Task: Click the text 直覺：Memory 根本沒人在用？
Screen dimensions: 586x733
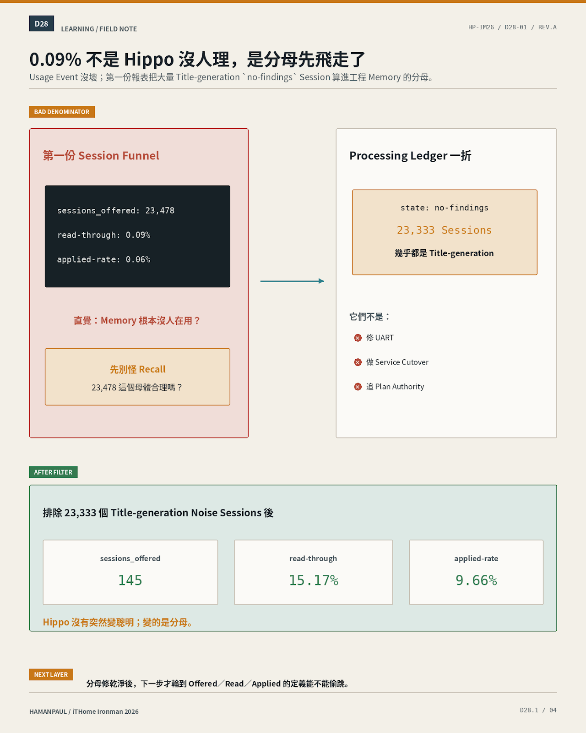Action: 137,321
